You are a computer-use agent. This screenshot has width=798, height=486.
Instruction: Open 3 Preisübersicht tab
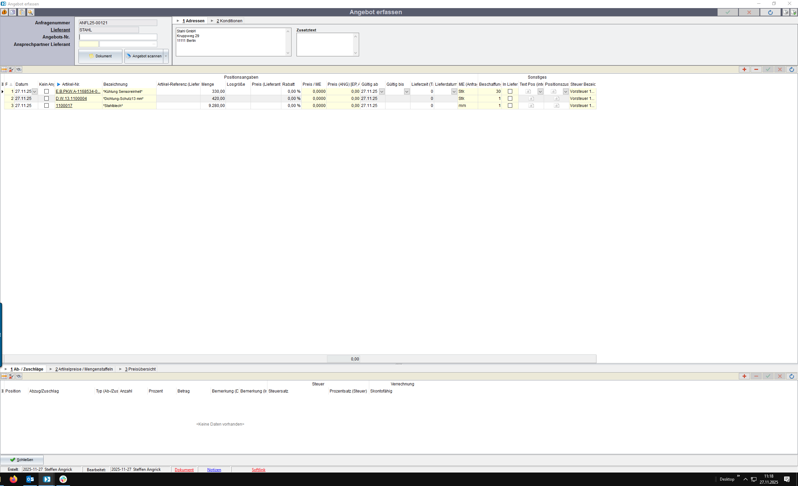(x=140, y=369)
